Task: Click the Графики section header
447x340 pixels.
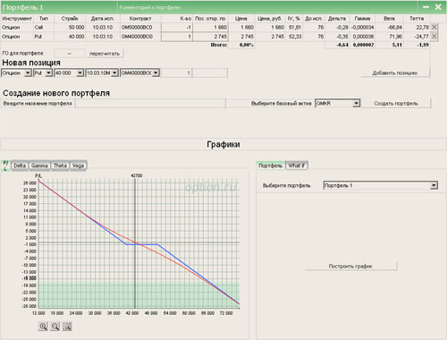Action: coord(223,144)
